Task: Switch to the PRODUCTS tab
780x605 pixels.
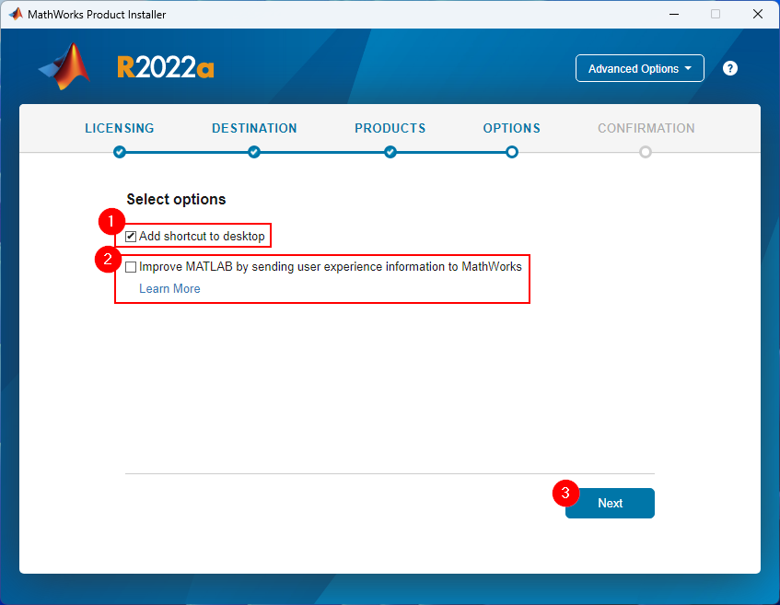Action: pyautogui.click(x=390, y=128)
